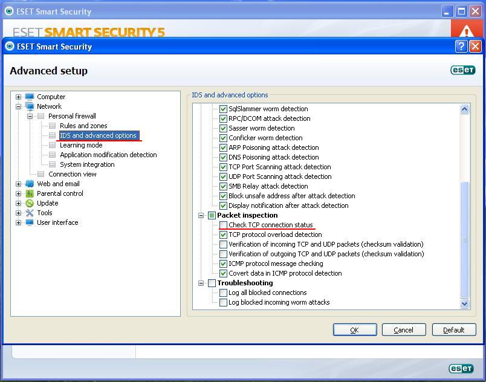The width and height of the screenshot is (486, 382).
Task: Uncheck SMB Relay attack detection
Action: [x=223, y=186]
